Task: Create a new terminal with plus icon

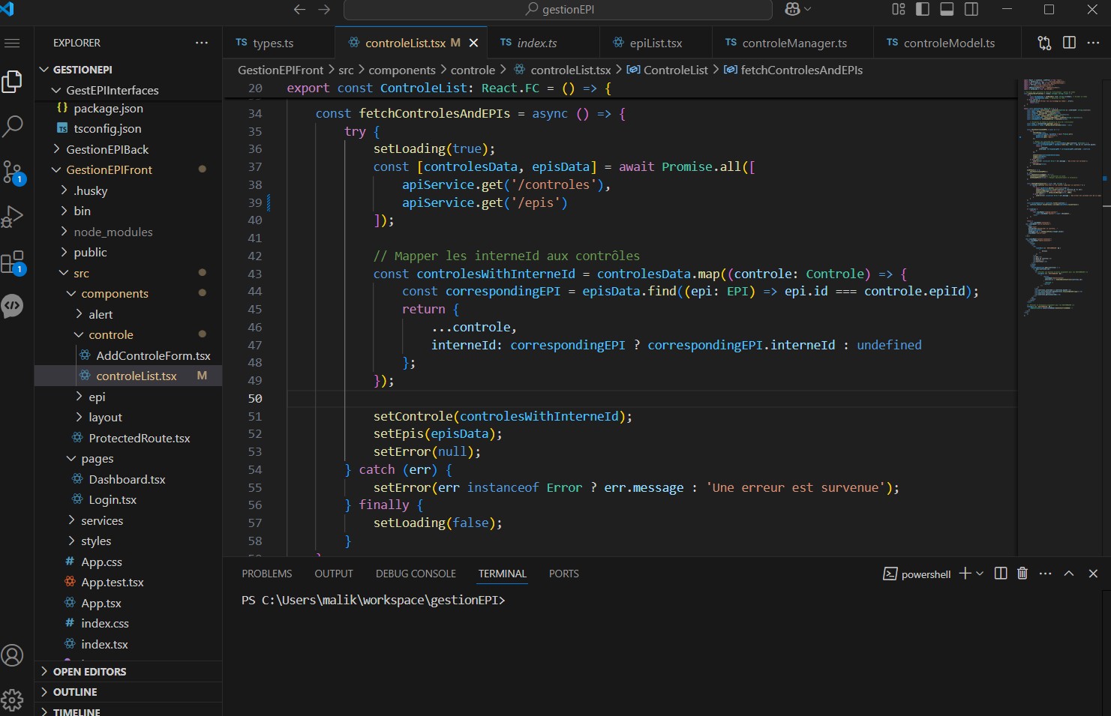Action: tap(965, 574)
